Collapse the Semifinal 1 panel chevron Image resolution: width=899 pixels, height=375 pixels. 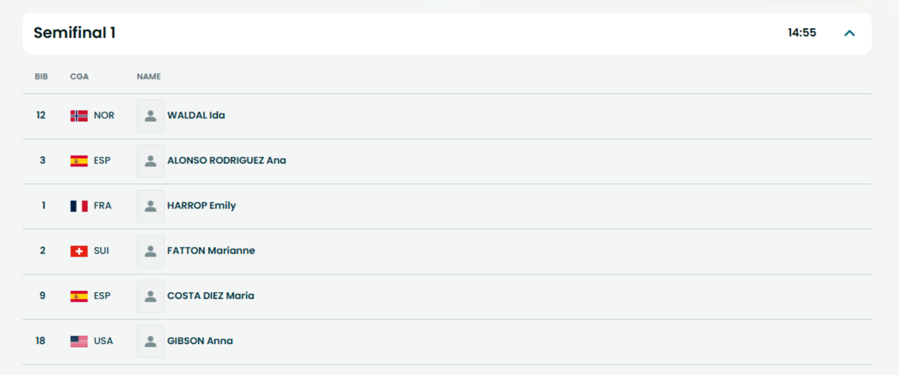pos(849,33)
